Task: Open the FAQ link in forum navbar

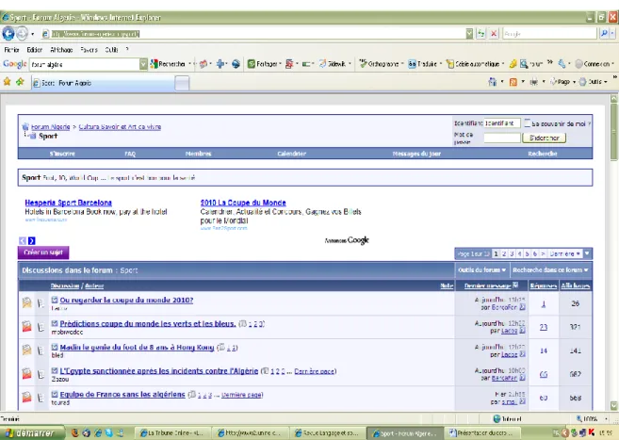Action: 130,154
